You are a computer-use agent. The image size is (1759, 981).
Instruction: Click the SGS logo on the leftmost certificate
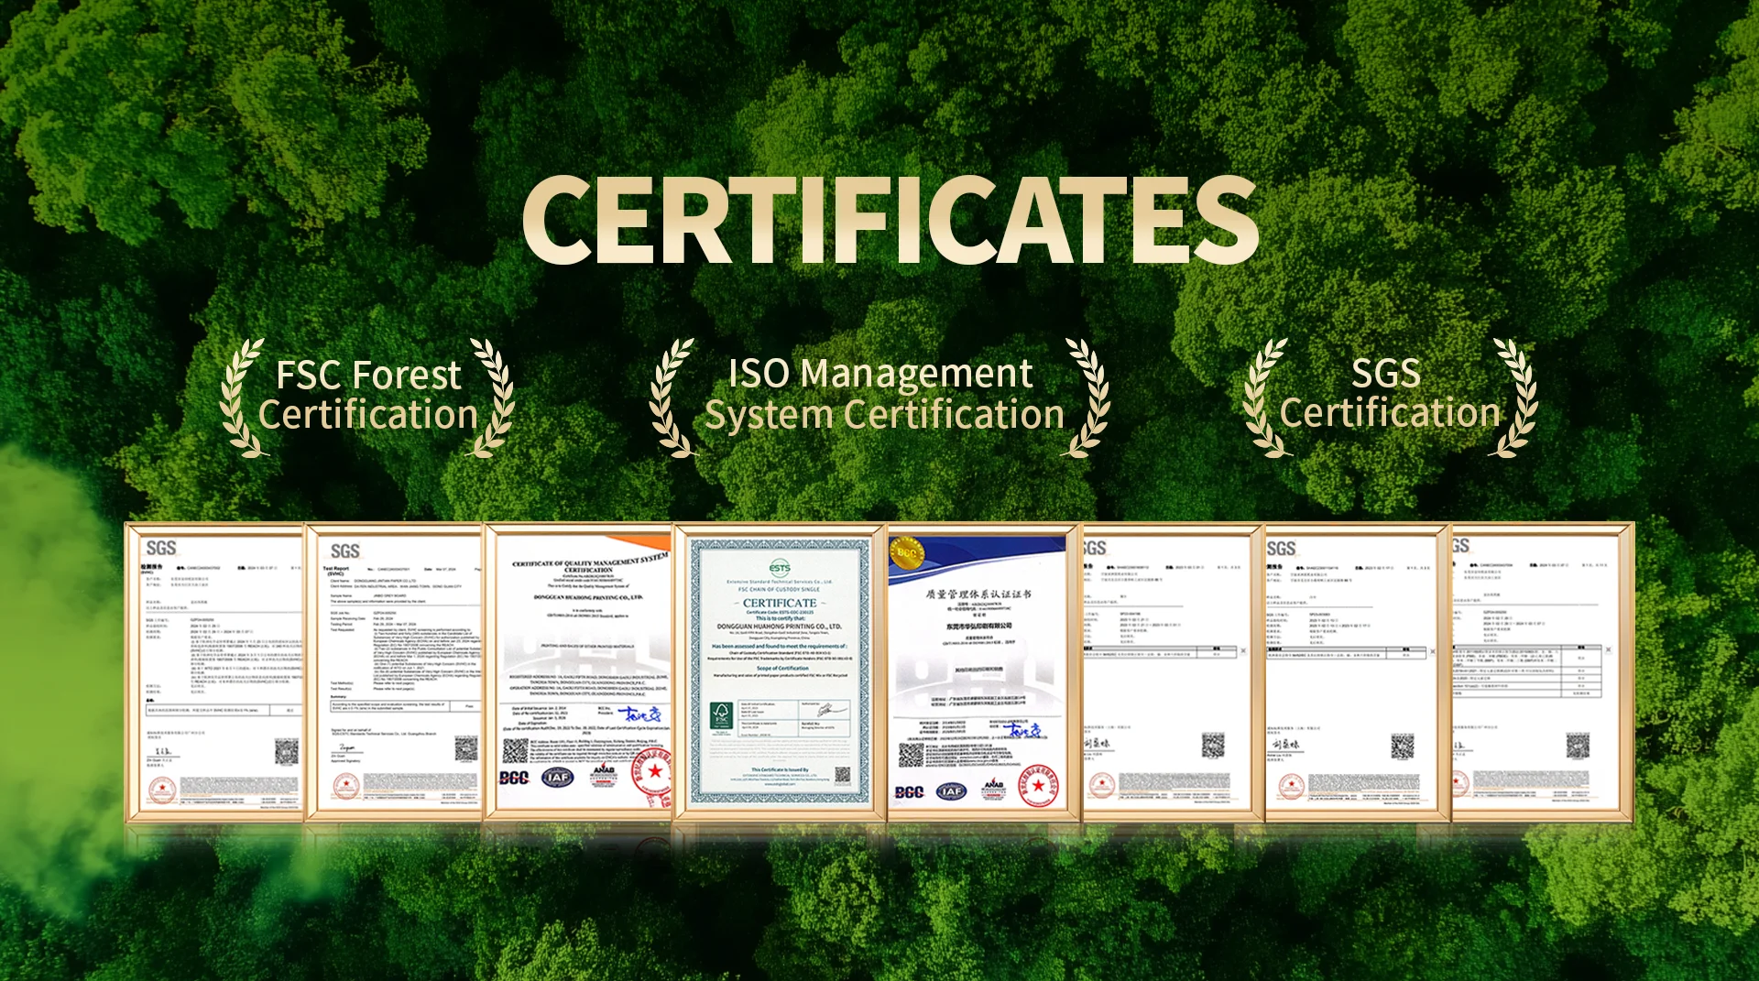(161, 548)
